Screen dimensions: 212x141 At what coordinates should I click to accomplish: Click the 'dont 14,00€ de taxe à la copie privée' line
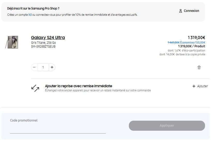182,54
